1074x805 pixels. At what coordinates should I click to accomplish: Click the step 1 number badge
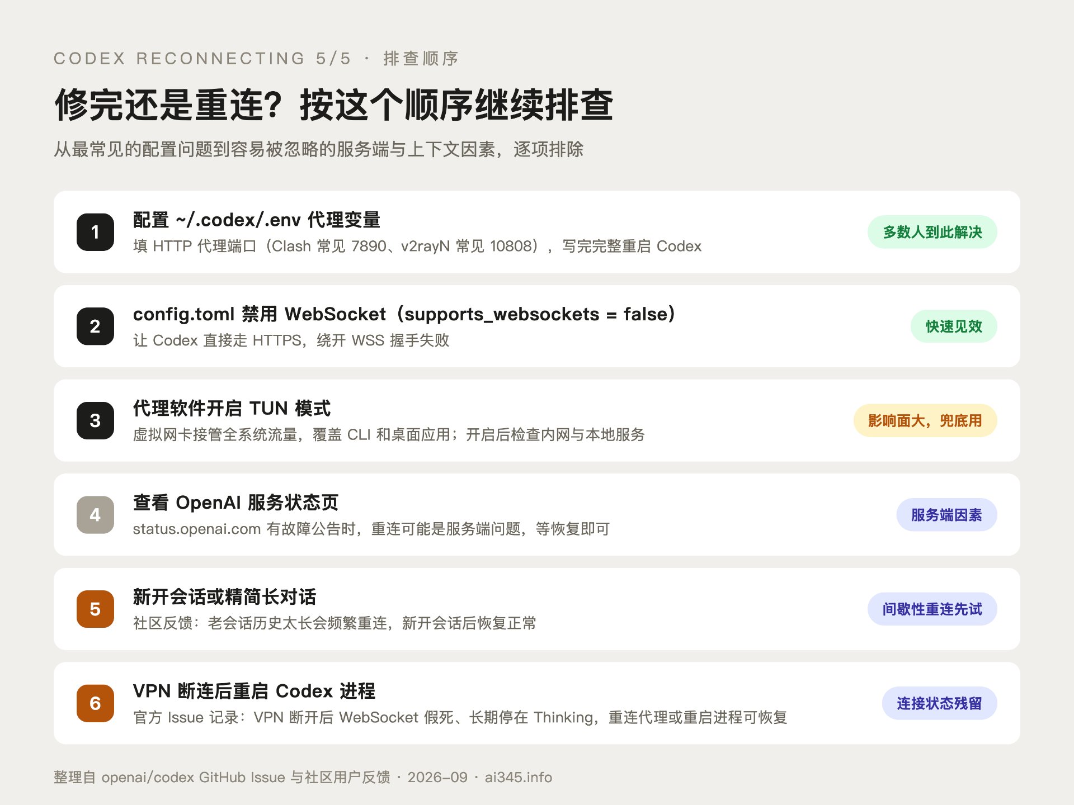pyautogui.click(x=95, y=232)
